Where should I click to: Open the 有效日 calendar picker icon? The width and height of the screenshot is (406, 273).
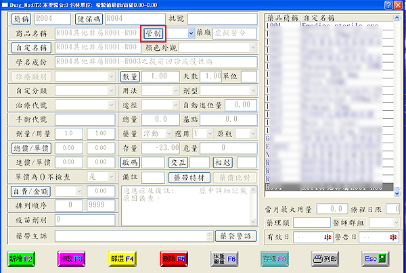(x=327, y=237)
